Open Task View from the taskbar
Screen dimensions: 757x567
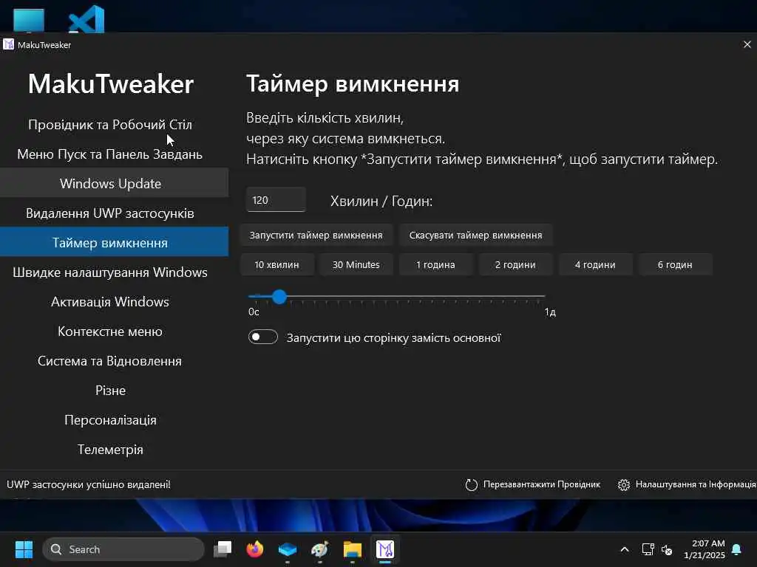coord(223,549)
